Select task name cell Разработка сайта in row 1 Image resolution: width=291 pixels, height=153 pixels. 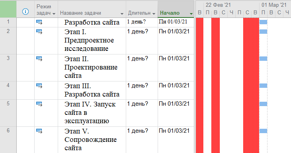[92, 22]
